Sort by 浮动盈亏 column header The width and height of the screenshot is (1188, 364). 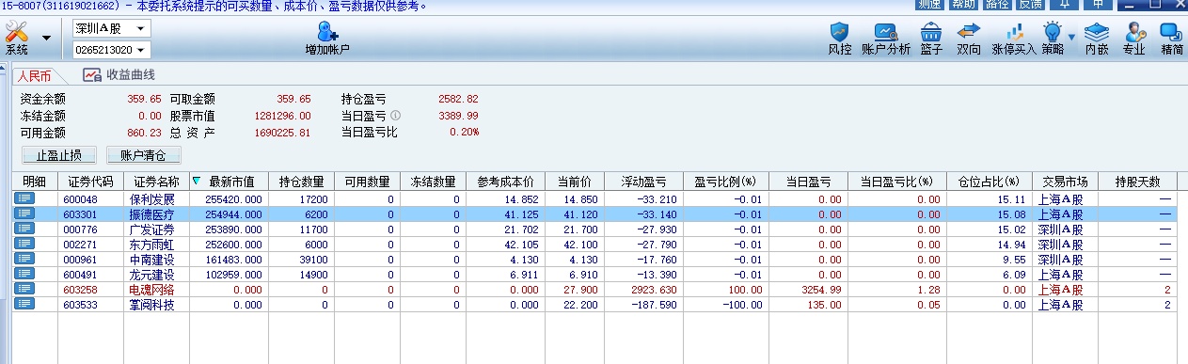tap(644, 181)
